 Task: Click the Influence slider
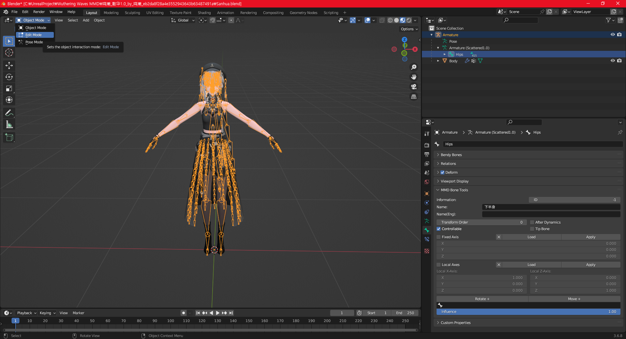click(x=528, y=312)
